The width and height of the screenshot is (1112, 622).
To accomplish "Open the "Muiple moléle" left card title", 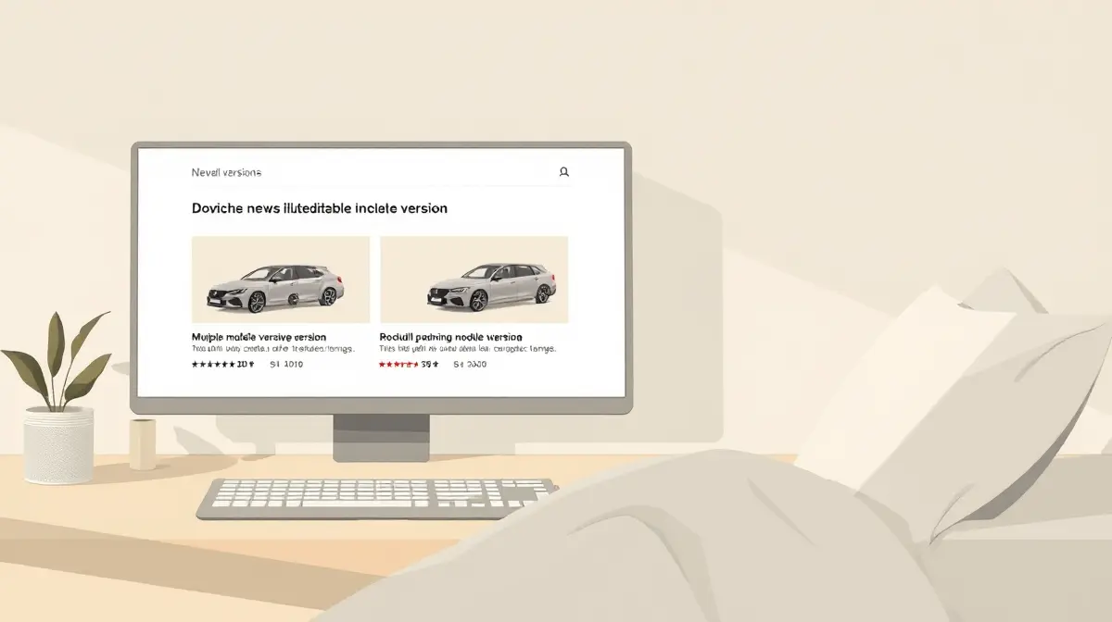I will (x=259, y=337).
